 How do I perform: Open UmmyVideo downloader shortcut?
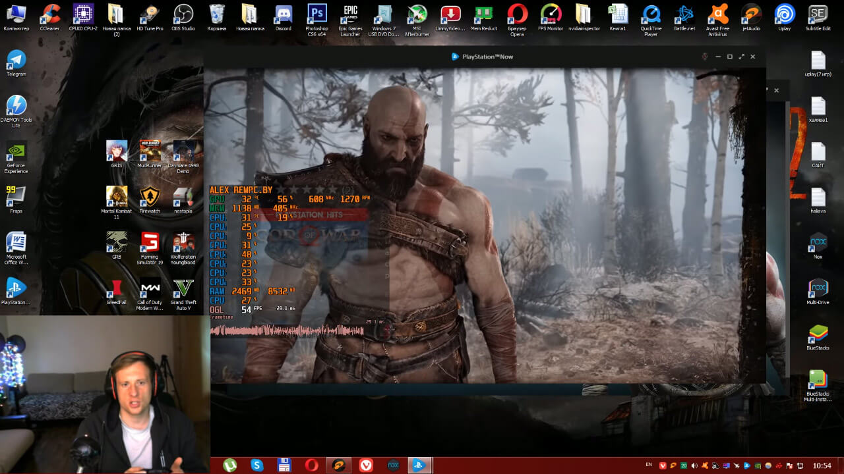(450, 18)
